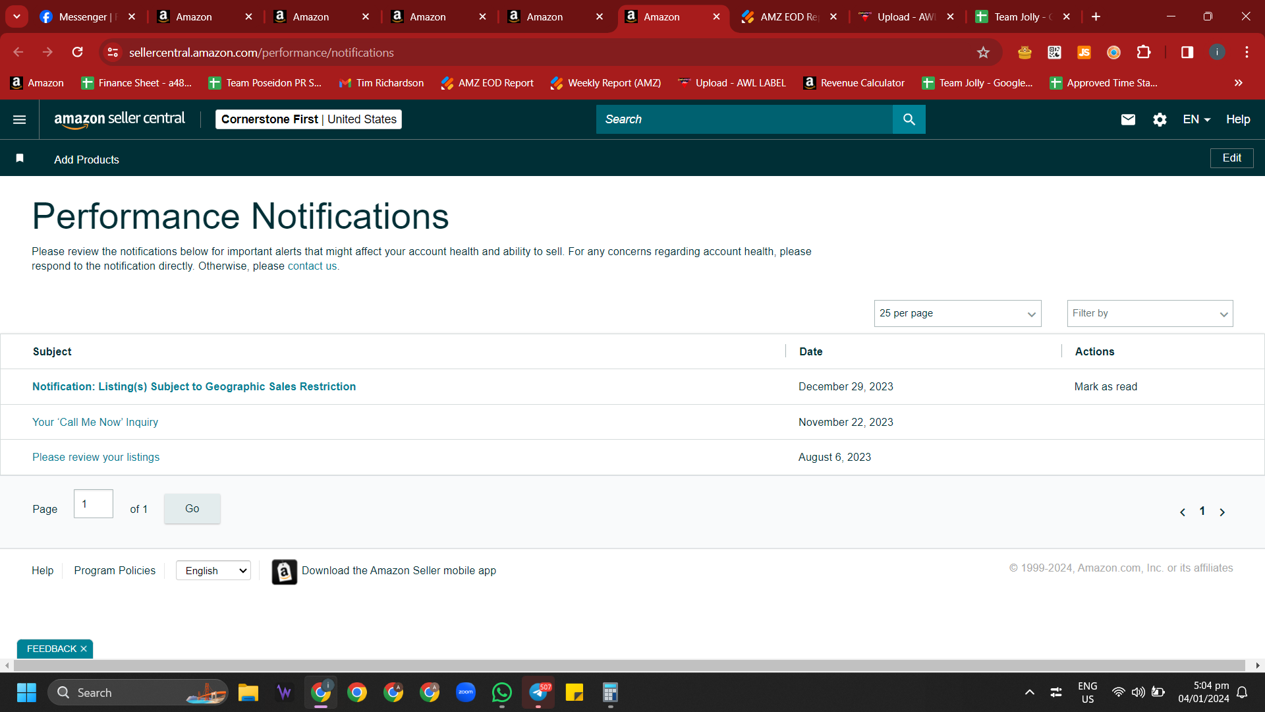The image size is (1265, 712).
Task: Open the Amazon Seller mobile app icon
Action: [285, 572]
